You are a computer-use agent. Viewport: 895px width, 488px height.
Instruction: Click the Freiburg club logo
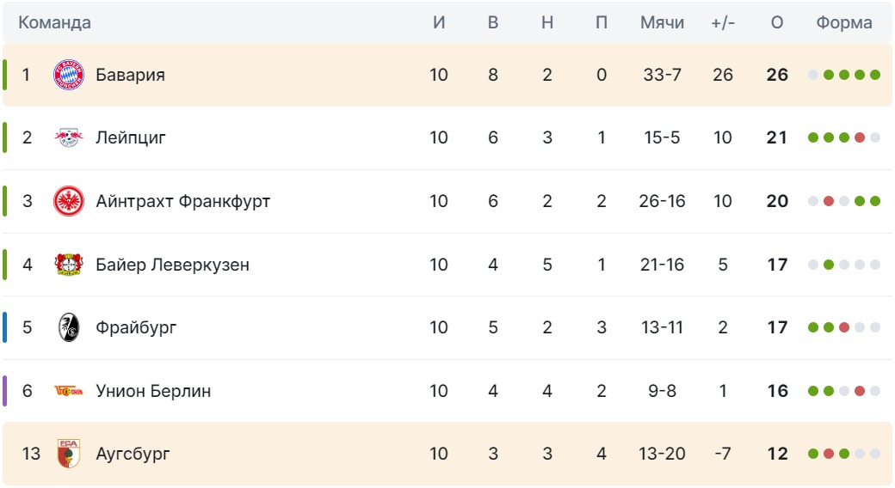(x=69, y=328)
